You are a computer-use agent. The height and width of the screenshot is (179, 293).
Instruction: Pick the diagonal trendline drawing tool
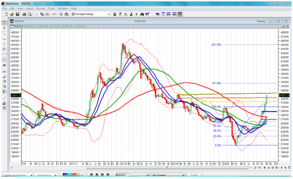(x=4, y=34)
